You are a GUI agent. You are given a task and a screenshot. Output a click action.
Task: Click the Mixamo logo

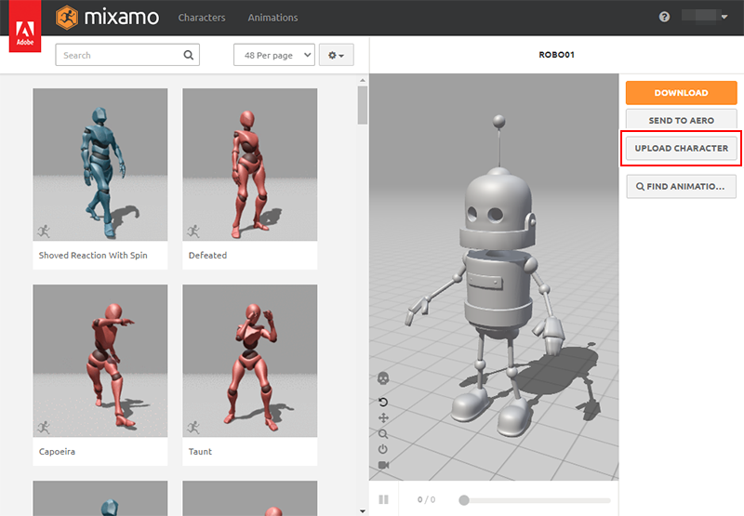point(107,17)
